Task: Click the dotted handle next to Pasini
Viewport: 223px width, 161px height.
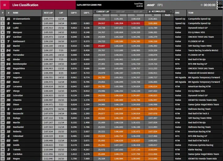Action: point(41,50)
